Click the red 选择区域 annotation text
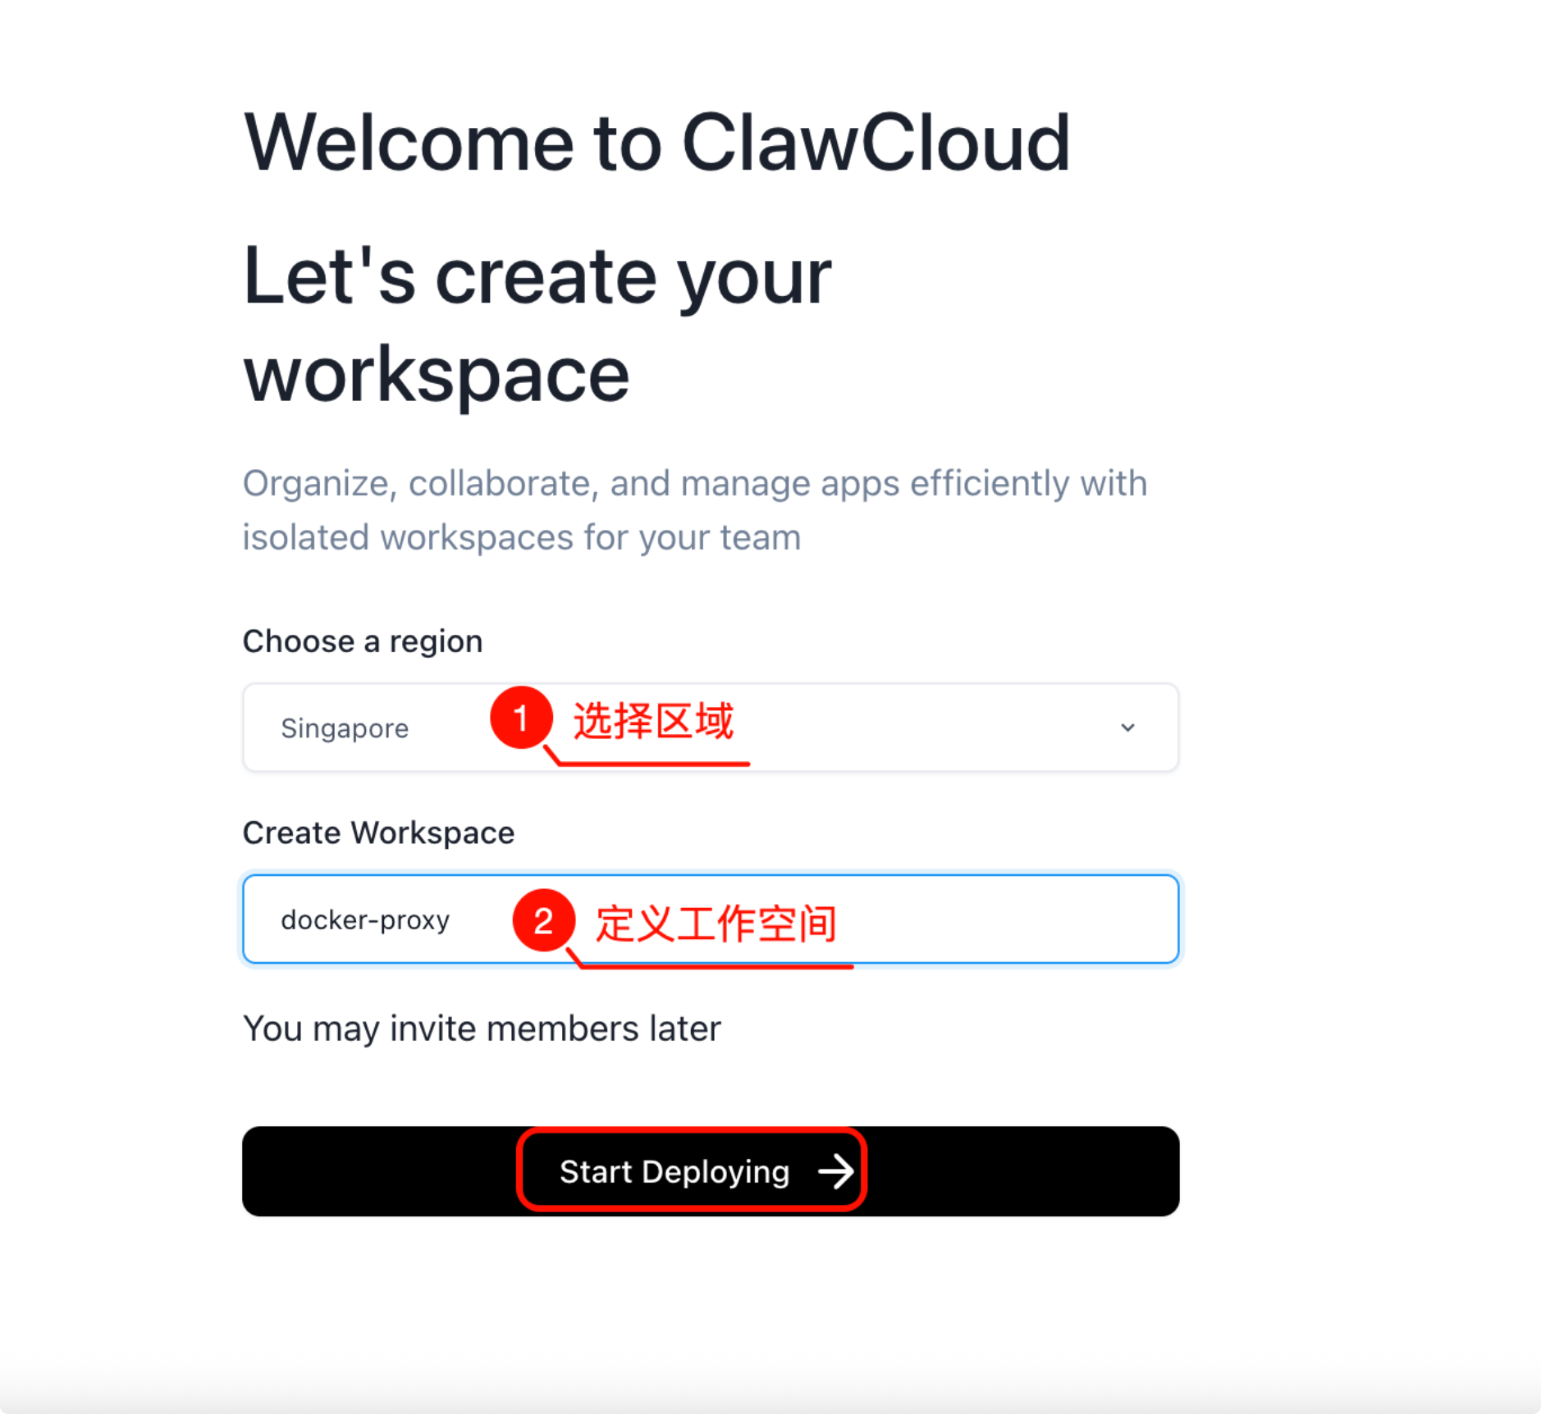The height and width of the screenshot is (1414, 1541). (653, 721)
